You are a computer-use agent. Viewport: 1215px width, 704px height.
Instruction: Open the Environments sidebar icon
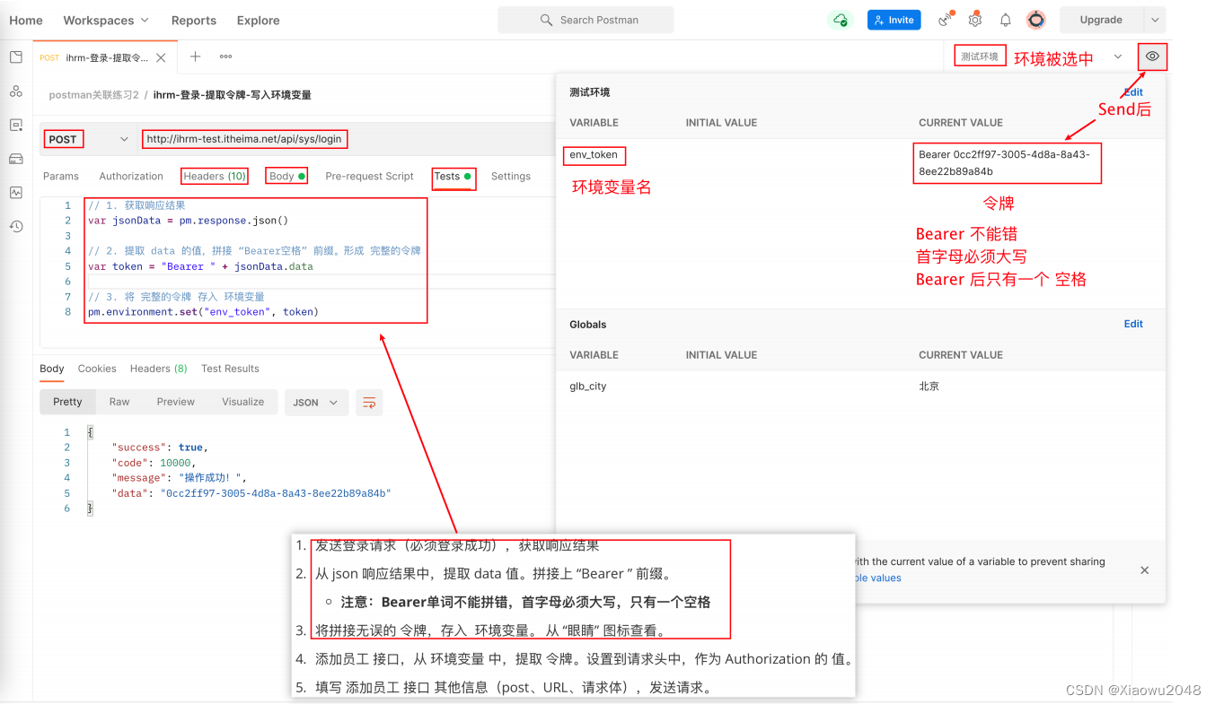[x=15, y=125]
